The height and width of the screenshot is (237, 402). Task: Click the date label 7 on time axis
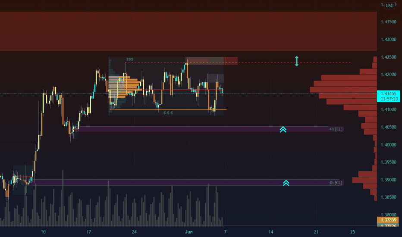(225, 232)
